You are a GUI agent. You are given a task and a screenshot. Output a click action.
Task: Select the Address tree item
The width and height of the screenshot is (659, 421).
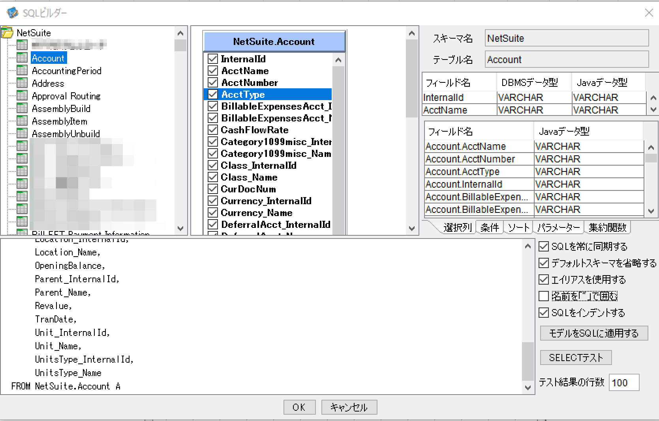tap(48, 83)
